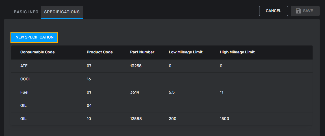Image resolution: width=325 pixels, height=136 pixels.
Task: Switch to the Basic Info tab
Action: coord(26,12)
